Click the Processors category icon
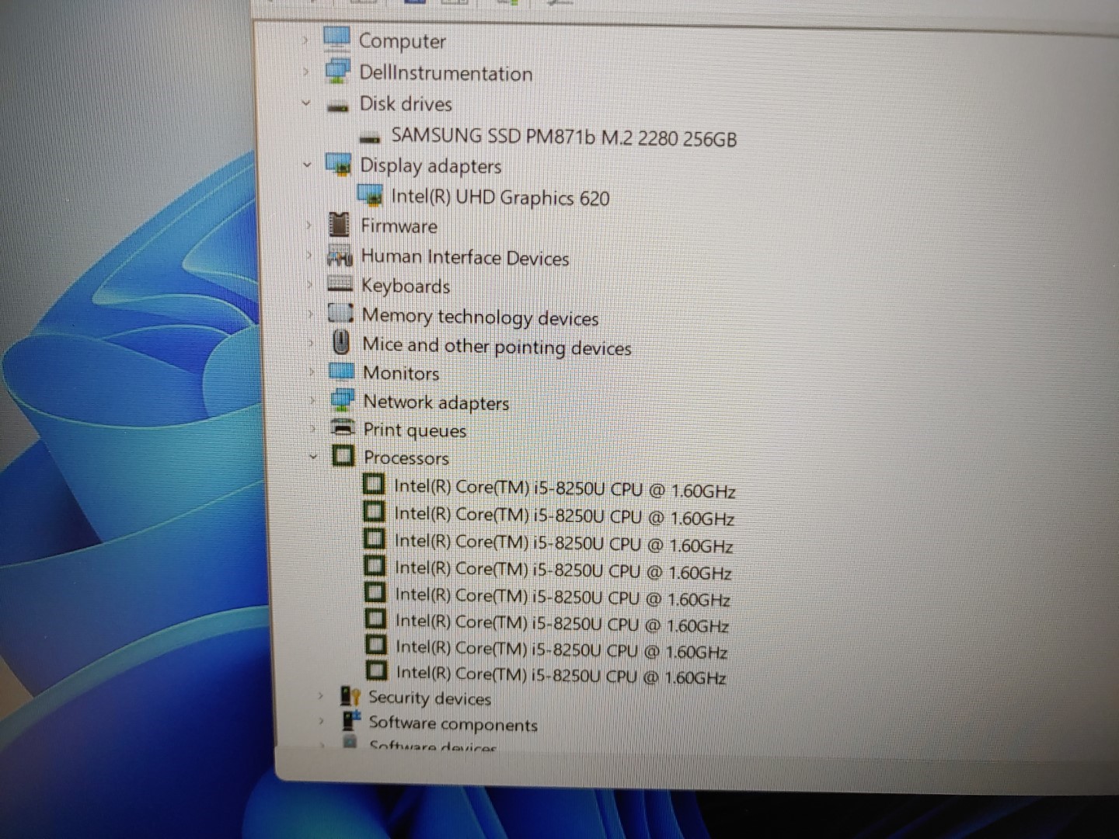Screen dimensions: 1119x839 [x=343, y=456]
